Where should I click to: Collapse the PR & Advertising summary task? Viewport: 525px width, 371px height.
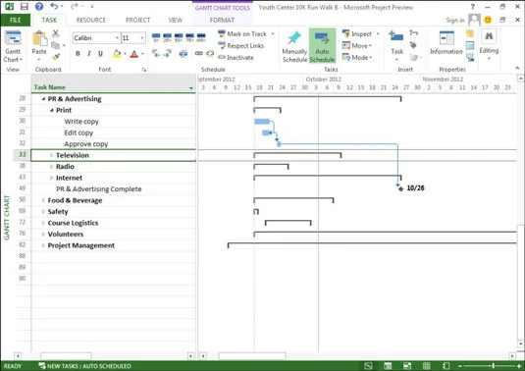[44, 99]
